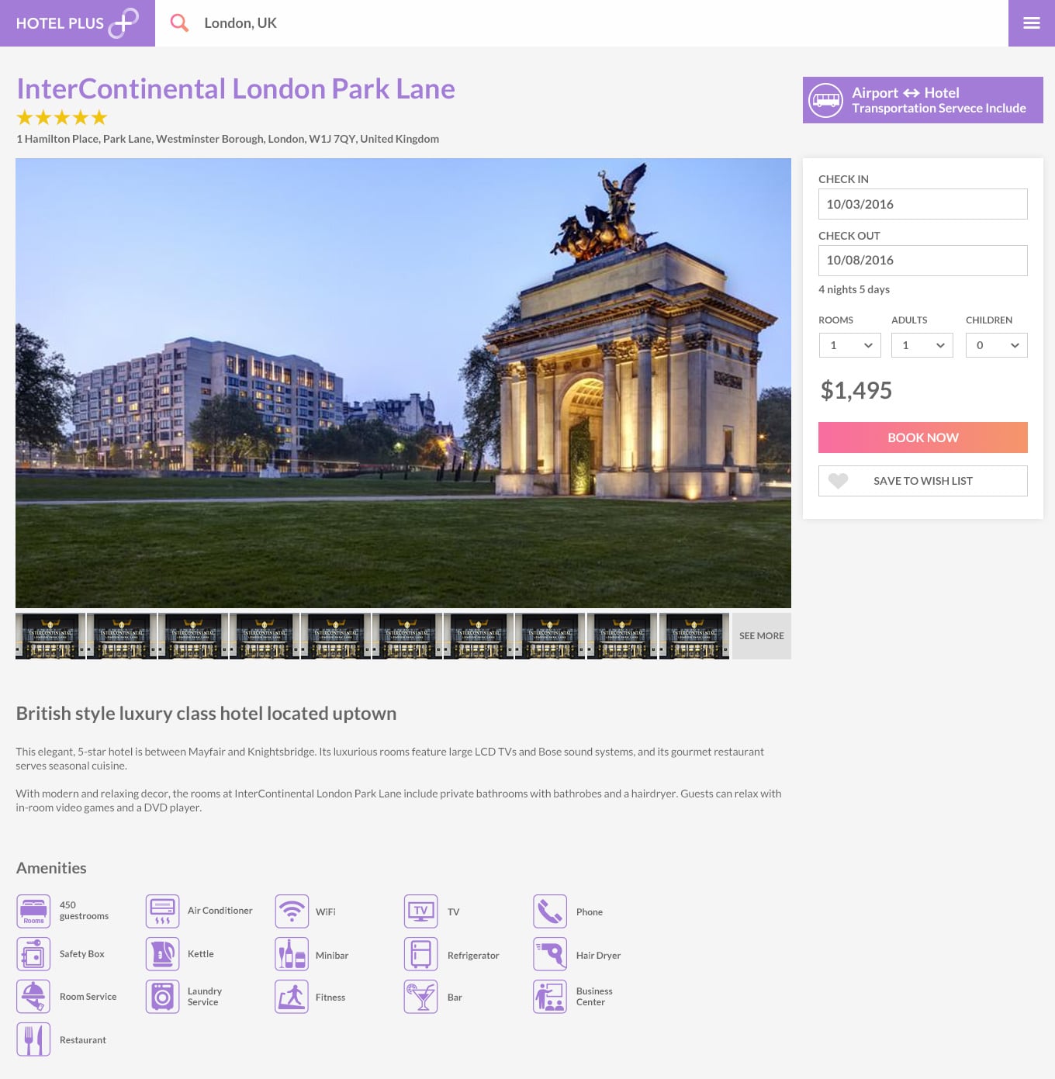
Task: Click the airport shuttle bus icon
Action: 825,100
